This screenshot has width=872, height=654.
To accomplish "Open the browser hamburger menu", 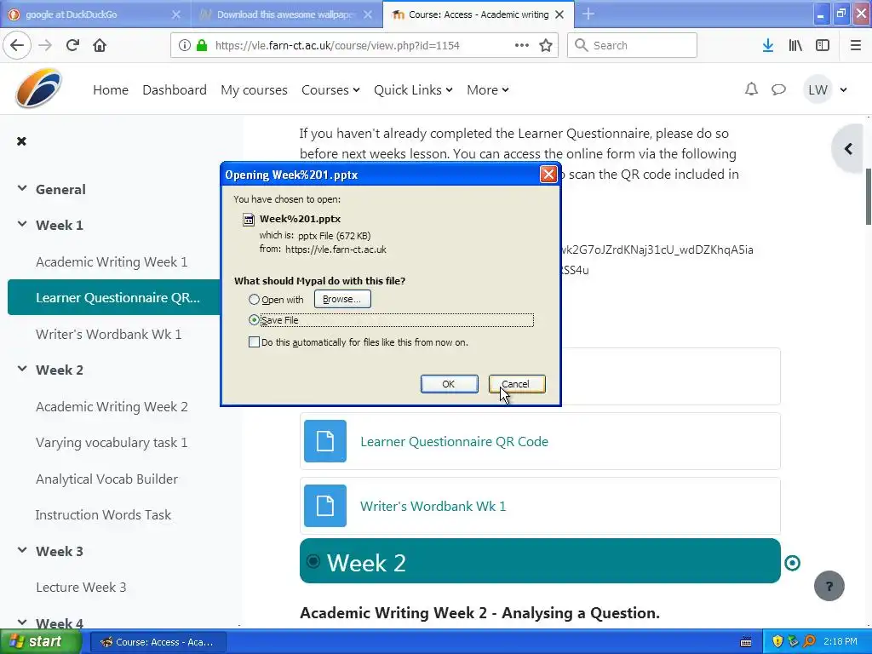I will [x=856, y=45].
